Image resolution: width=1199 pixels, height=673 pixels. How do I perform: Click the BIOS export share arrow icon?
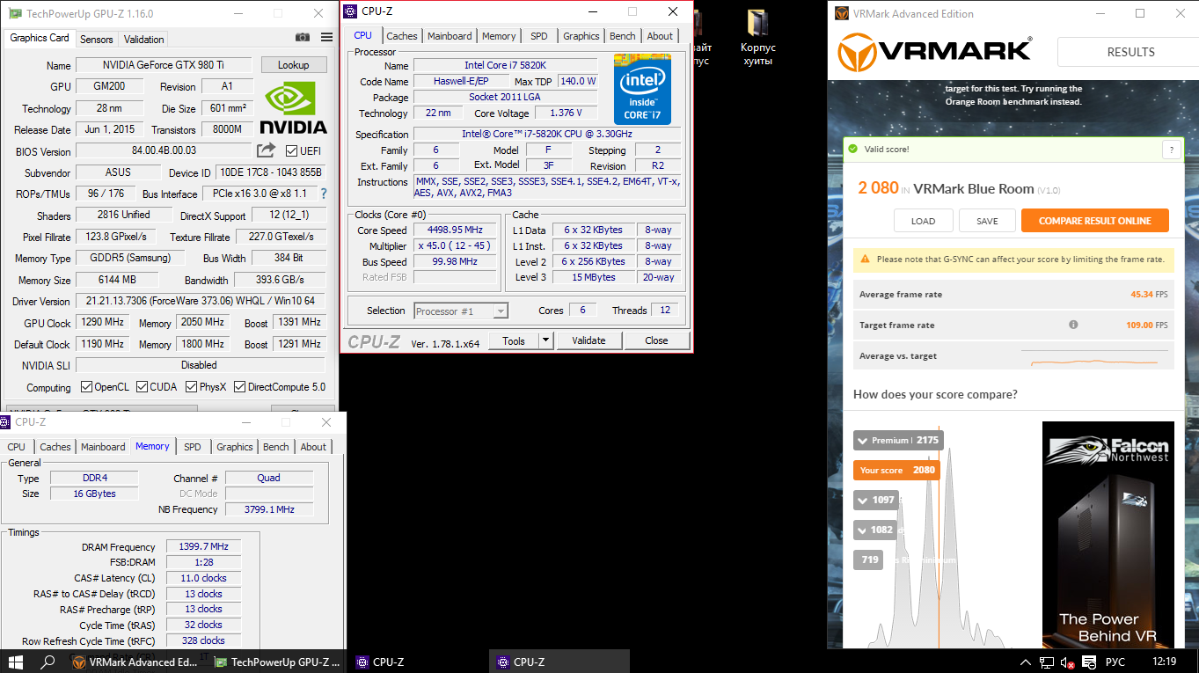coord(266,150)
